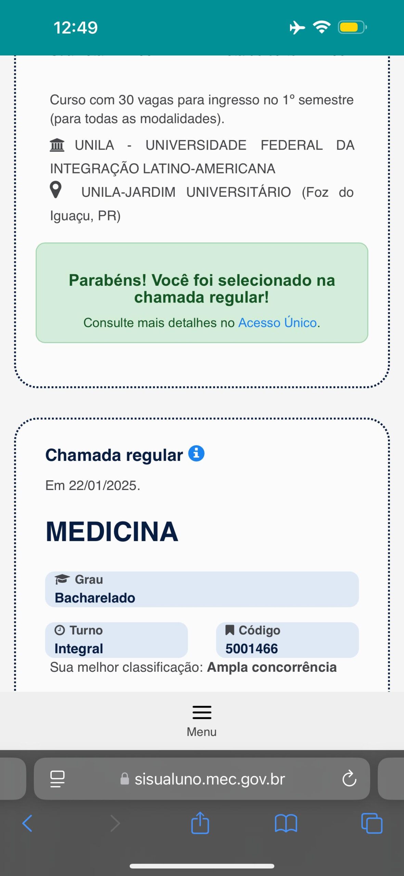This screenshot has width=404, height=876.
Task: Tap the MEDICINA course heading
Action: click(112, 532)
